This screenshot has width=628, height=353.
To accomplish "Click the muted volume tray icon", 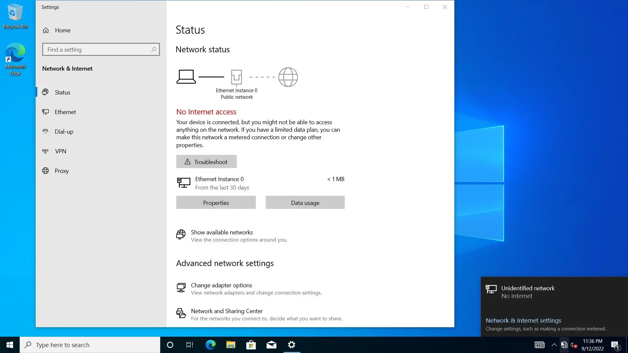I will [573, 345].
